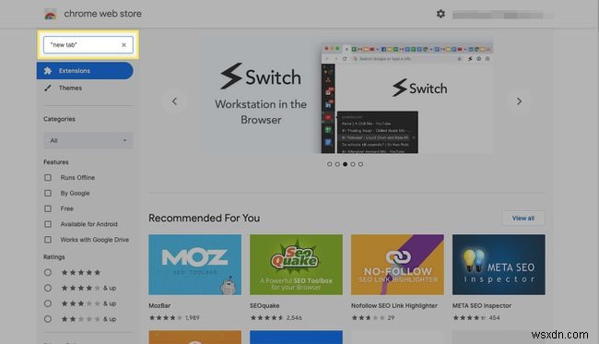The height and width of the screenshot is (344, 599).
Task: Click the Nofollow SEO Link Highlighter title
Action: tap(394, 306)
